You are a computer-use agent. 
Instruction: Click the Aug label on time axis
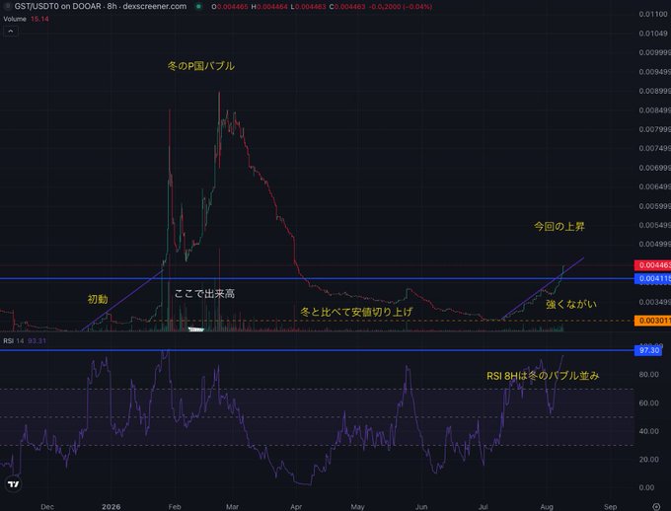click(x=547, y=507)
